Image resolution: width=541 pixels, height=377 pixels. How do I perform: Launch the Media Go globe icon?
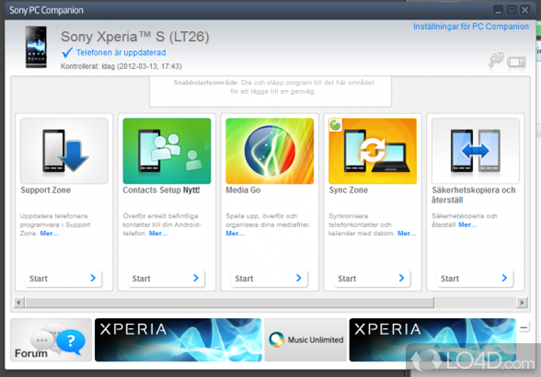tap(270, 151)
